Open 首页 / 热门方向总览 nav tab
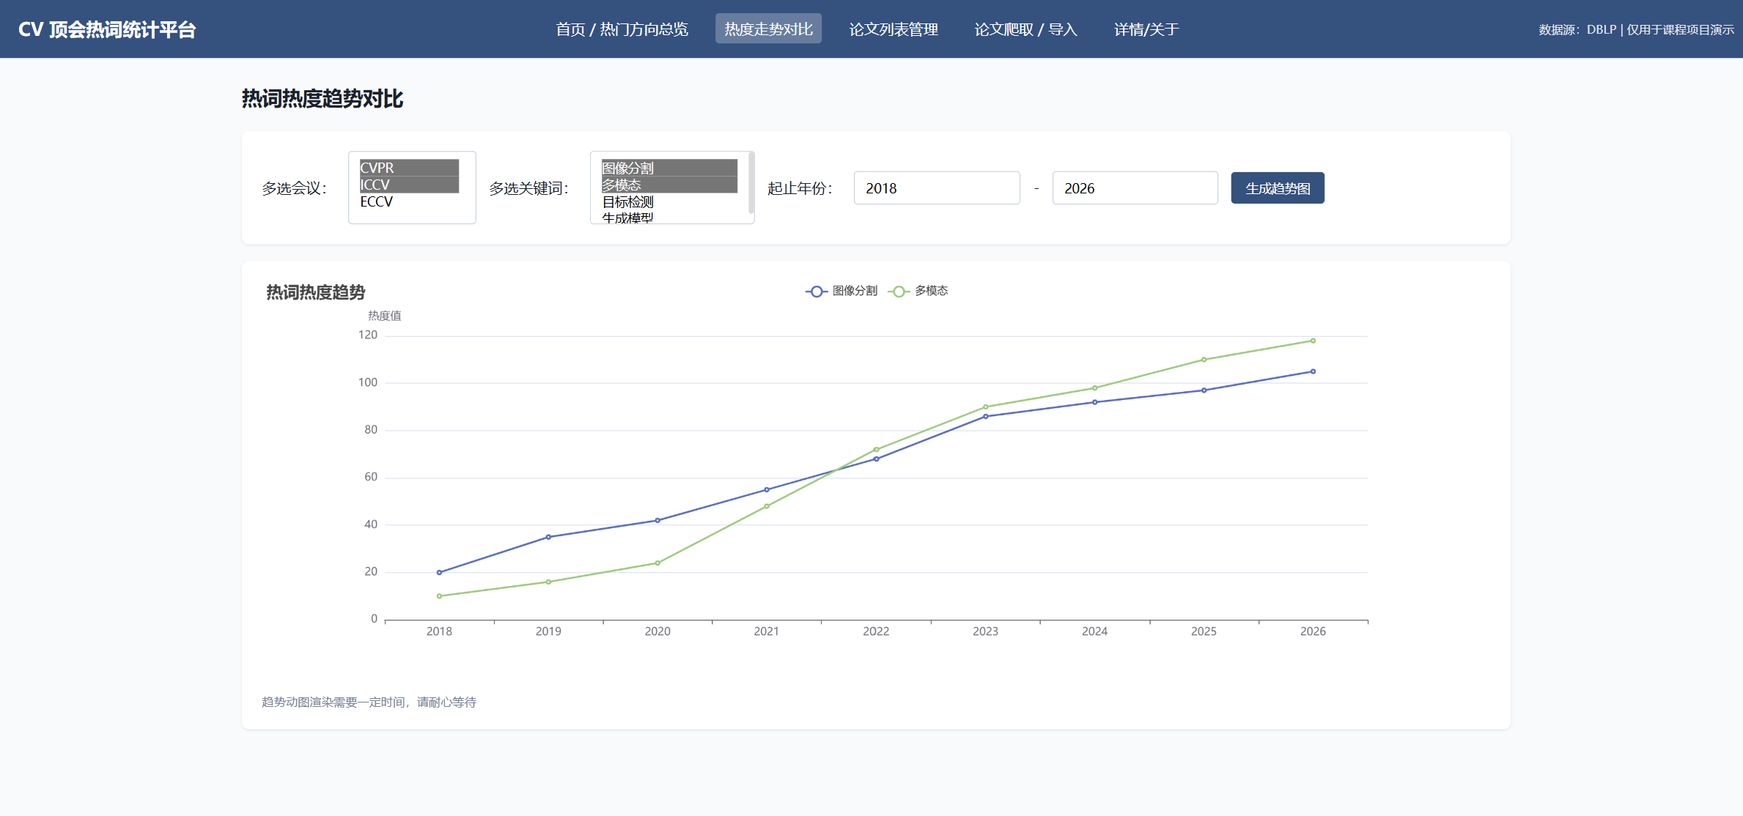The height and width of the screenshot is (816, 1743). 622,29
